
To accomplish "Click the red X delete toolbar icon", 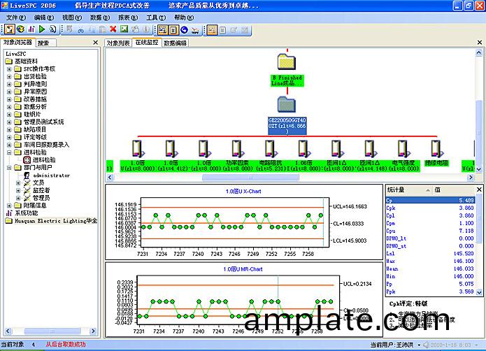I will (x=113, y=29).
